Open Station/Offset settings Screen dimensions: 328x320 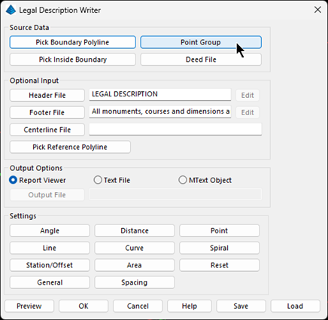(x=50, y=265)
